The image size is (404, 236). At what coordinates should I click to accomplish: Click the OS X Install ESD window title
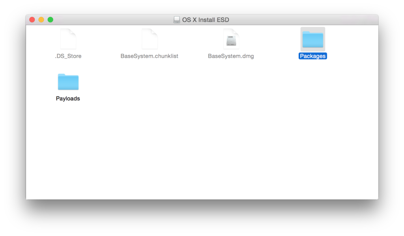[205, 20]
